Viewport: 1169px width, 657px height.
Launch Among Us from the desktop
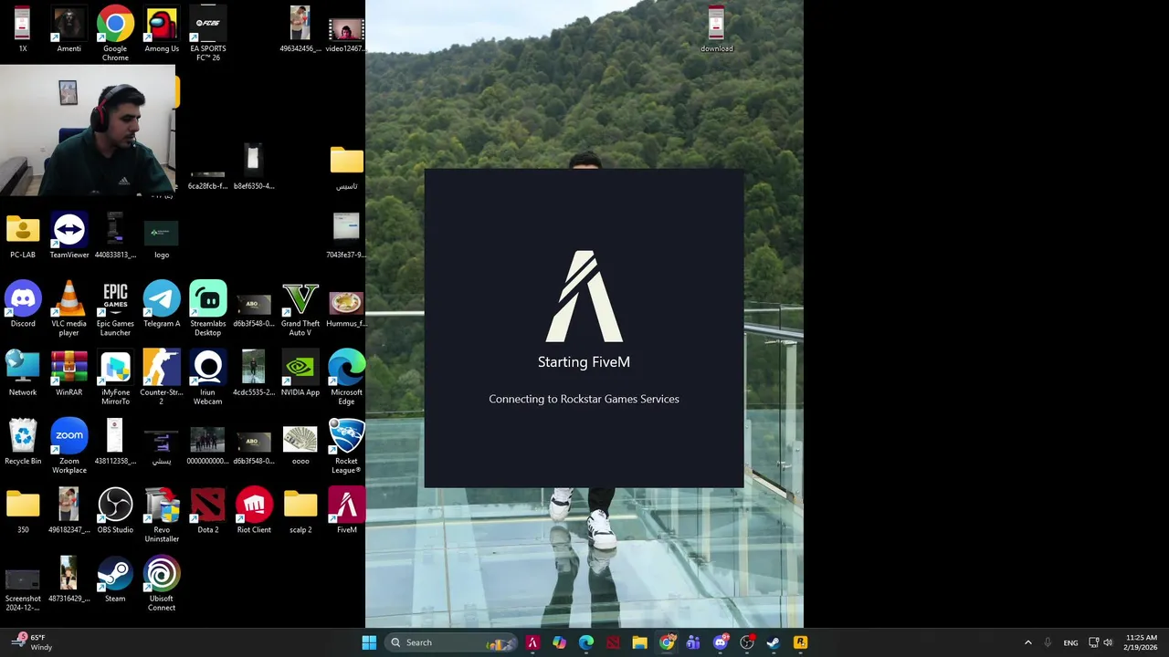coord(162,30)
